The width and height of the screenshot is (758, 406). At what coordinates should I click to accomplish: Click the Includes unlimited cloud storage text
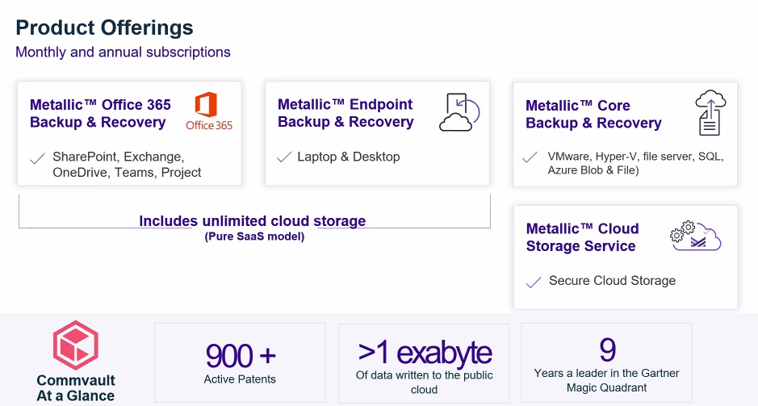point(253,221)
